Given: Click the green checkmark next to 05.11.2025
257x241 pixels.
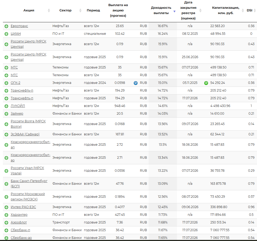Looking at the screenshot, I should coord(206,83).
